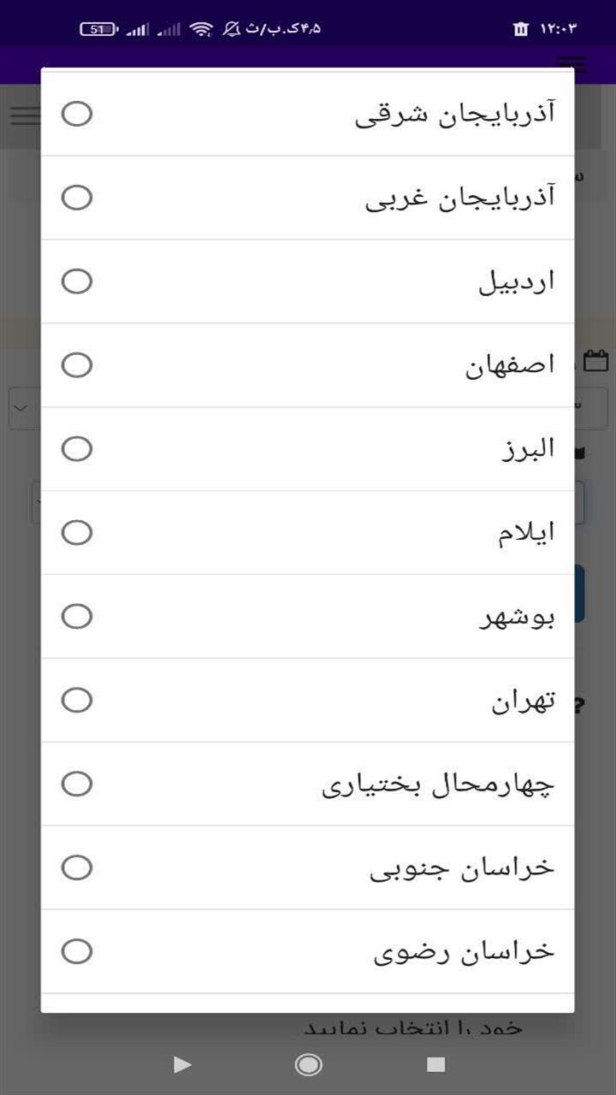The width and height of the screenshot is (616, 1095).
Task: Tap the Android back navigation triangle
Action: (x=181, y=1064)
